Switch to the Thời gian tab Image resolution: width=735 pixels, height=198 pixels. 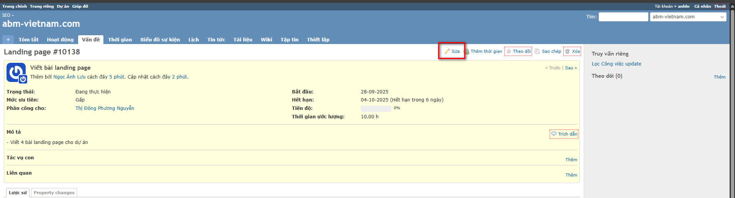click(x=120, y=39)
